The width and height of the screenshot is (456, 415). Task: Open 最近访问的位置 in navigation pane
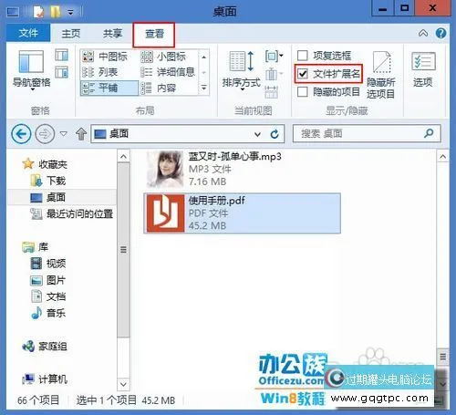(72, 214)
